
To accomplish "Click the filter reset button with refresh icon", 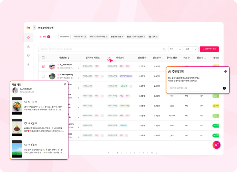I will [x=64, y=37].
